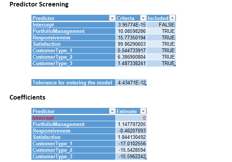Select the Coefficients heading
Screen dimensions: 232x162
pyautogui.click(x=27, y=97)
